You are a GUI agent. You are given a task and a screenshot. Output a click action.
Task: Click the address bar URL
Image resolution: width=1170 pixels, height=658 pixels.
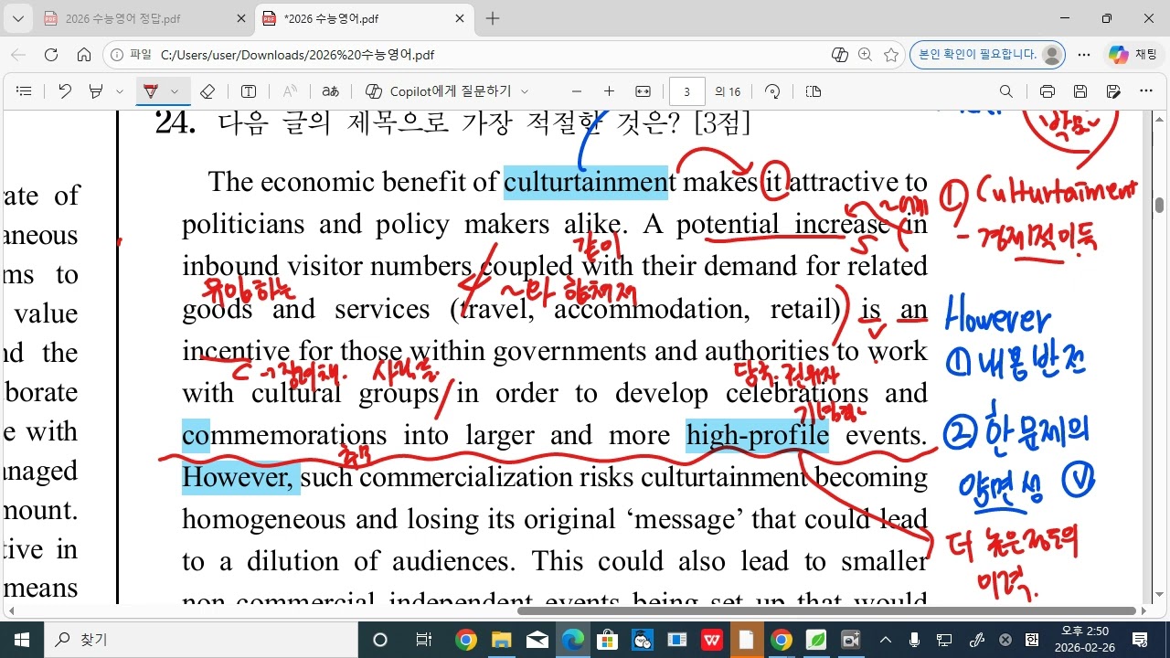click(297, 55)
